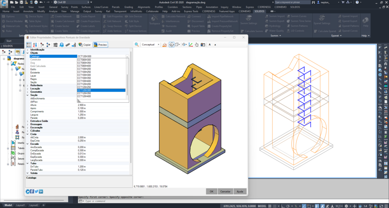389x208 pixels.
Task: Collapse the Escada property group
Action: (x=27, y=144)
